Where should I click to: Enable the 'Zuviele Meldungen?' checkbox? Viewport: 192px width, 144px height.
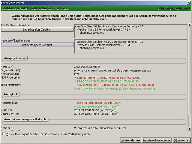click(4, 134)
